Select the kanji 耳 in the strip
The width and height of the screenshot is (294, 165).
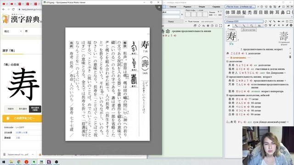(277, 12)
